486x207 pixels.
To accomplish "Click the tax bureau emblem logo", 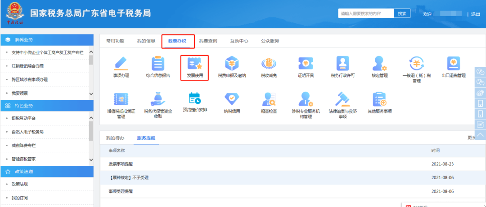I will click(x=15, y=13).
